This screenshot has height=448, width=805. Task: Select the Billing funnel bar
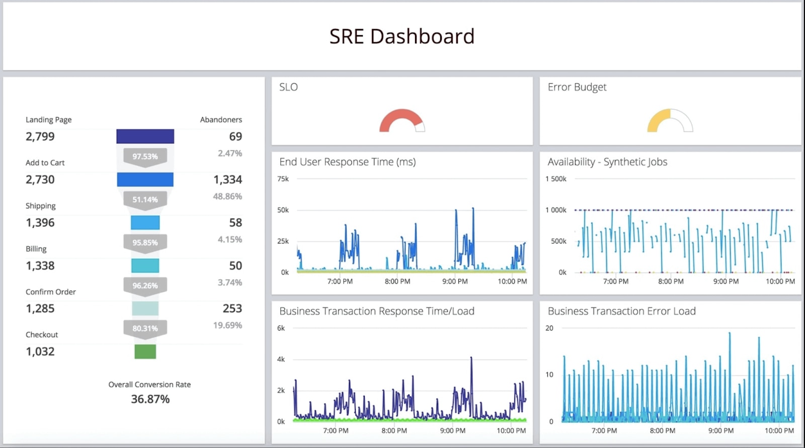click(x=145, y=265)
